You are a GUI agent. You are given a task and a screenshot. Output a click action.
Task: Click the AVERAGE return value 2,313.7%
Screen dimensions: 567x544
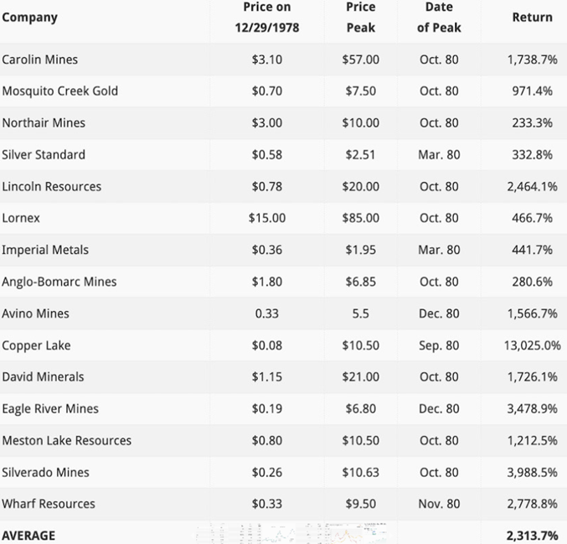[532, 536]
